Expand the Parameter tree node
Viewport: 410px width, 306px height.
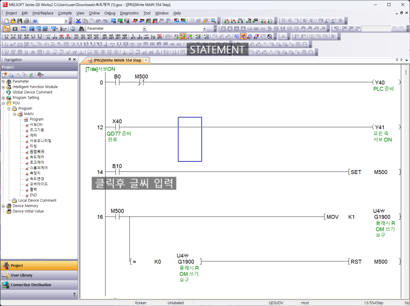pos(3,81)
